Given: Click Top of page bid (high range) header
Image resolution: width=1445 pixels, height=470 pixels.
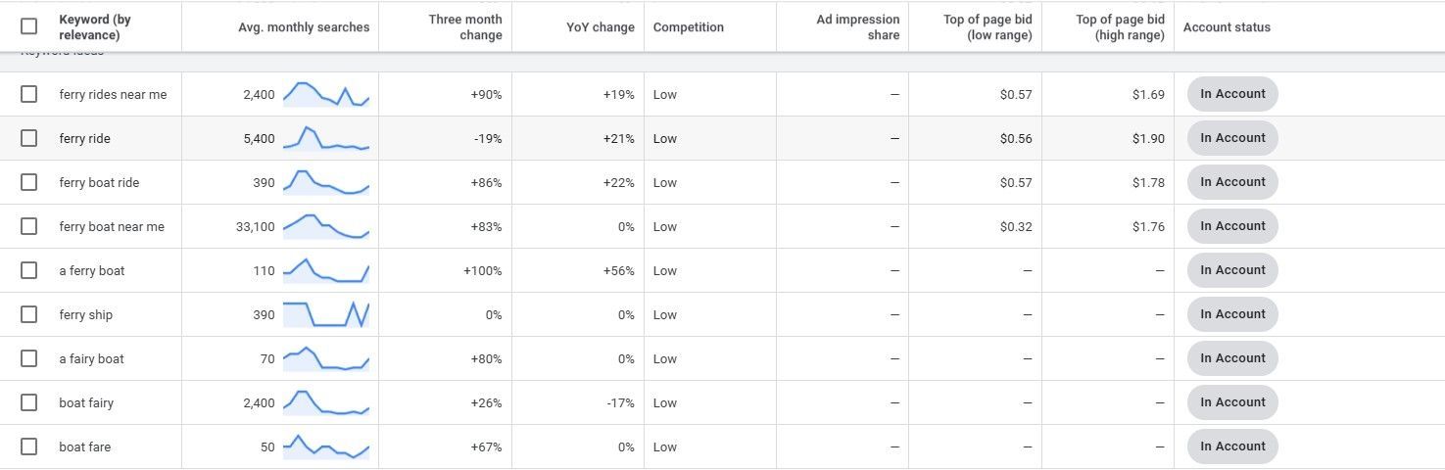Looking at the screenshot, I should [x=1120, y=27].
